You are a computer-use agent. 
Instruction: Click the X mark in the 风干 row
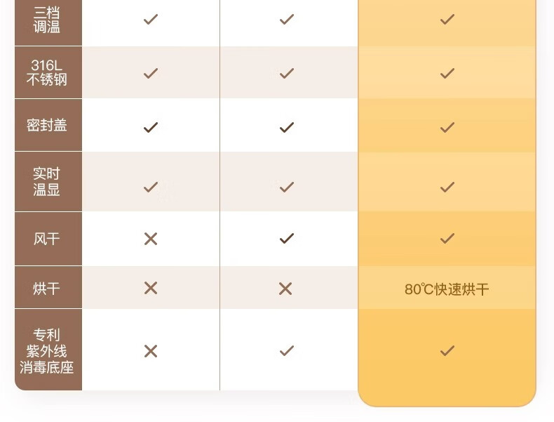coord(151,239)
